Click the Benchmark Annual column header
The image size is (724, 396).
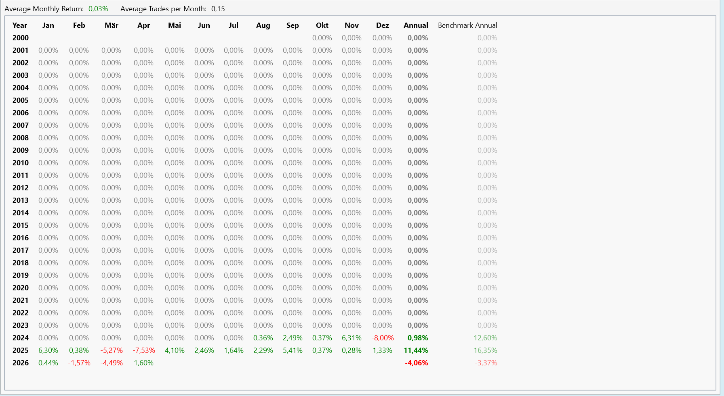467,25
